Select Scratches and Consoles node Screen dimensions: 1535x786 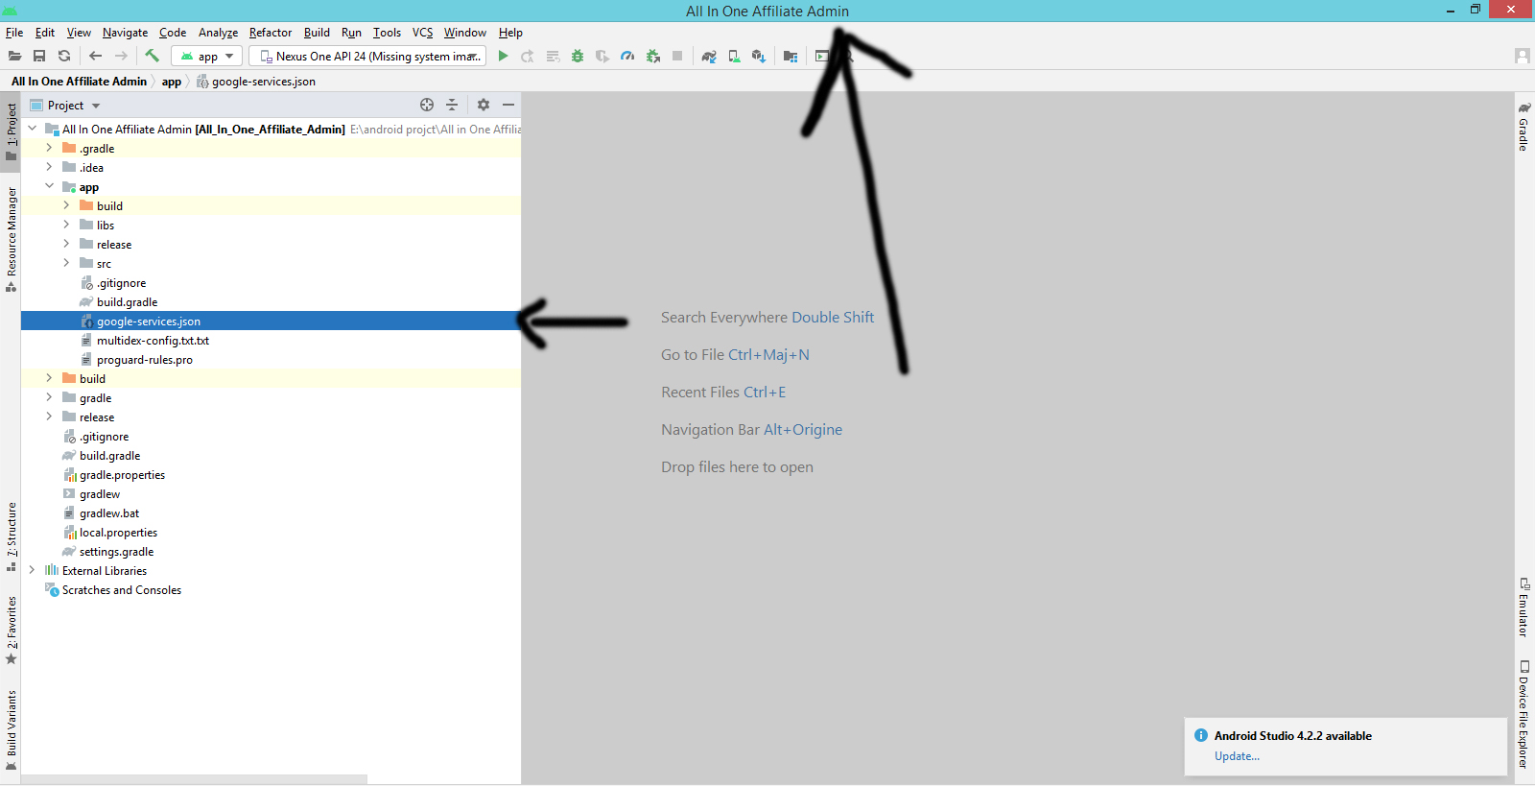point(121,590)
